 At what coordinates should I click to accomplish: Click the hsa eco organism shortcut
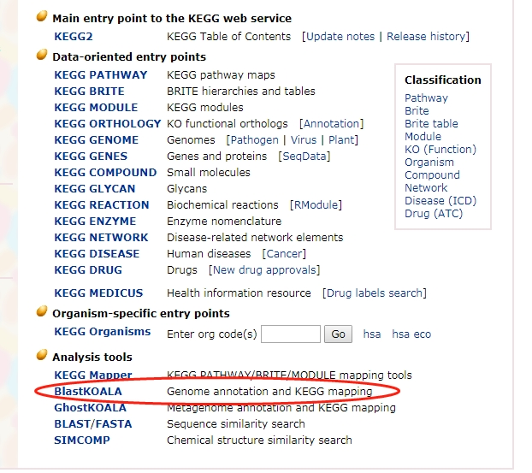411,334
